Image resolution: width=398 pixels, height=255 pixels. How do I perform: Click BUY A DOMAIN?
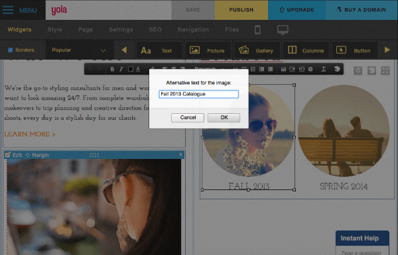click(362, 10)
